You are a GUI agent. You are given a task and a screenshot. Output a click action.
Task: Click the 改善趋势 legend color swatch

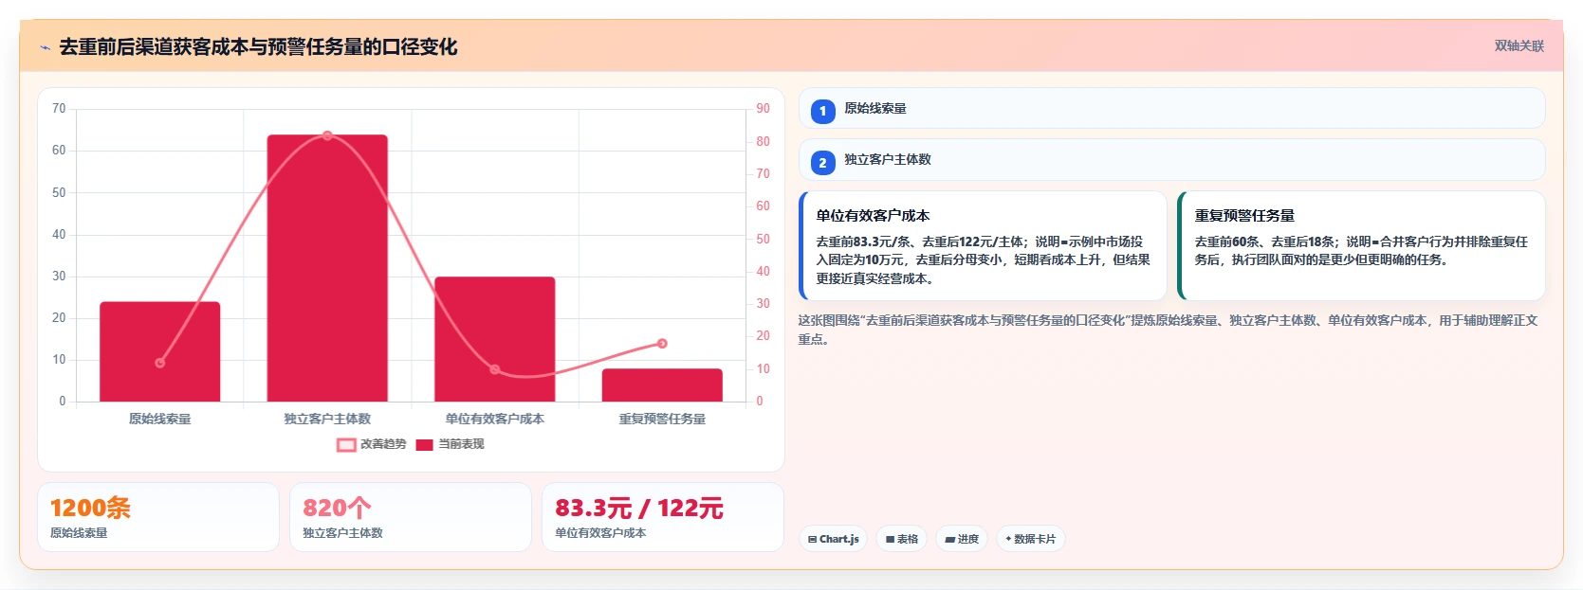click(x=346, y=445)
